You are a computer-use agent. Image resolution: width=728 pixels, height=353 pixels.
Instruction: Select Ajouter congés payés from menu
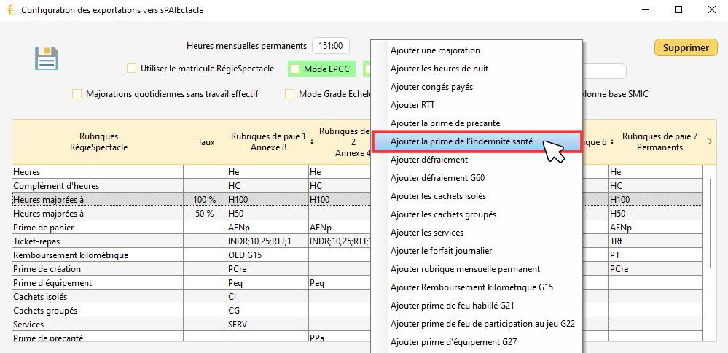tap(431, 87)
